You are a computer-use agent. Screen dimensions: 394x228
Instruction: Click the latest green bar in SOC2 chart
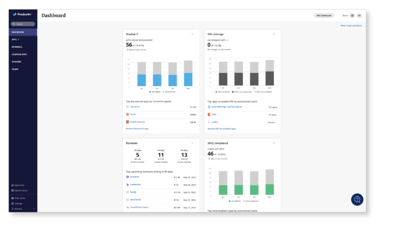click(x=269, y=190)
